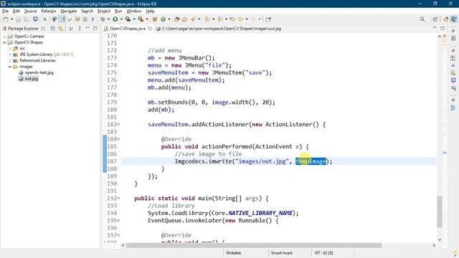Click the Previous Annotation toolbar icon
The width and height of the screenshot is (459, 258).
pos(220,19)
